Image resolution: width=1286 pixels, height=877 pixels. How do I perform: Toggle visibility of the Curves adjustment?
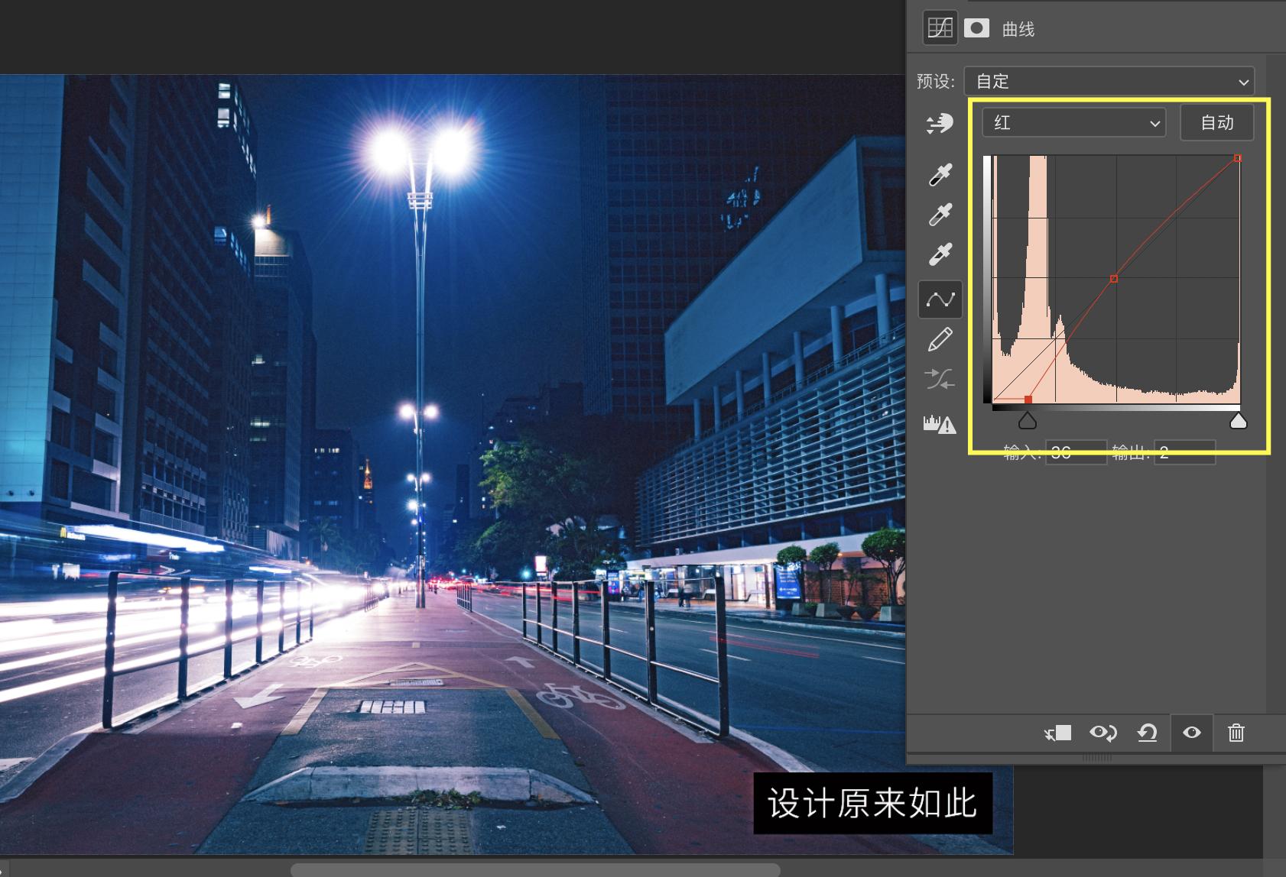tap(1191, 733)
